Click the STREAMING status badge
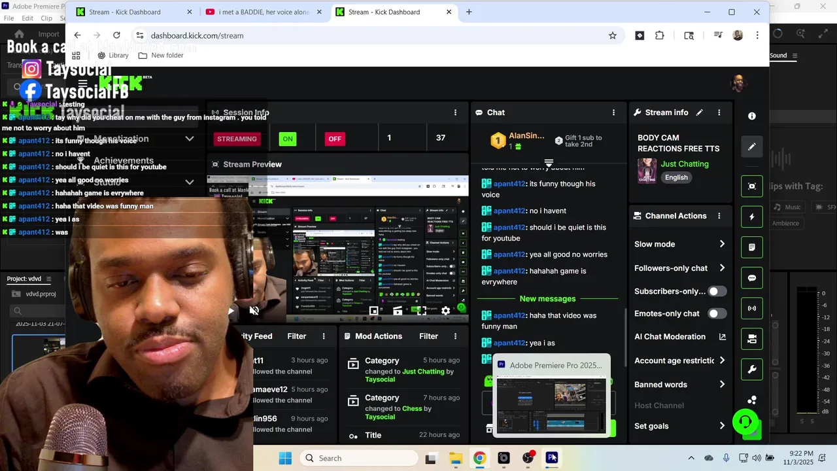The height and width of the screenshot is (471, 837). click(237, 139)
